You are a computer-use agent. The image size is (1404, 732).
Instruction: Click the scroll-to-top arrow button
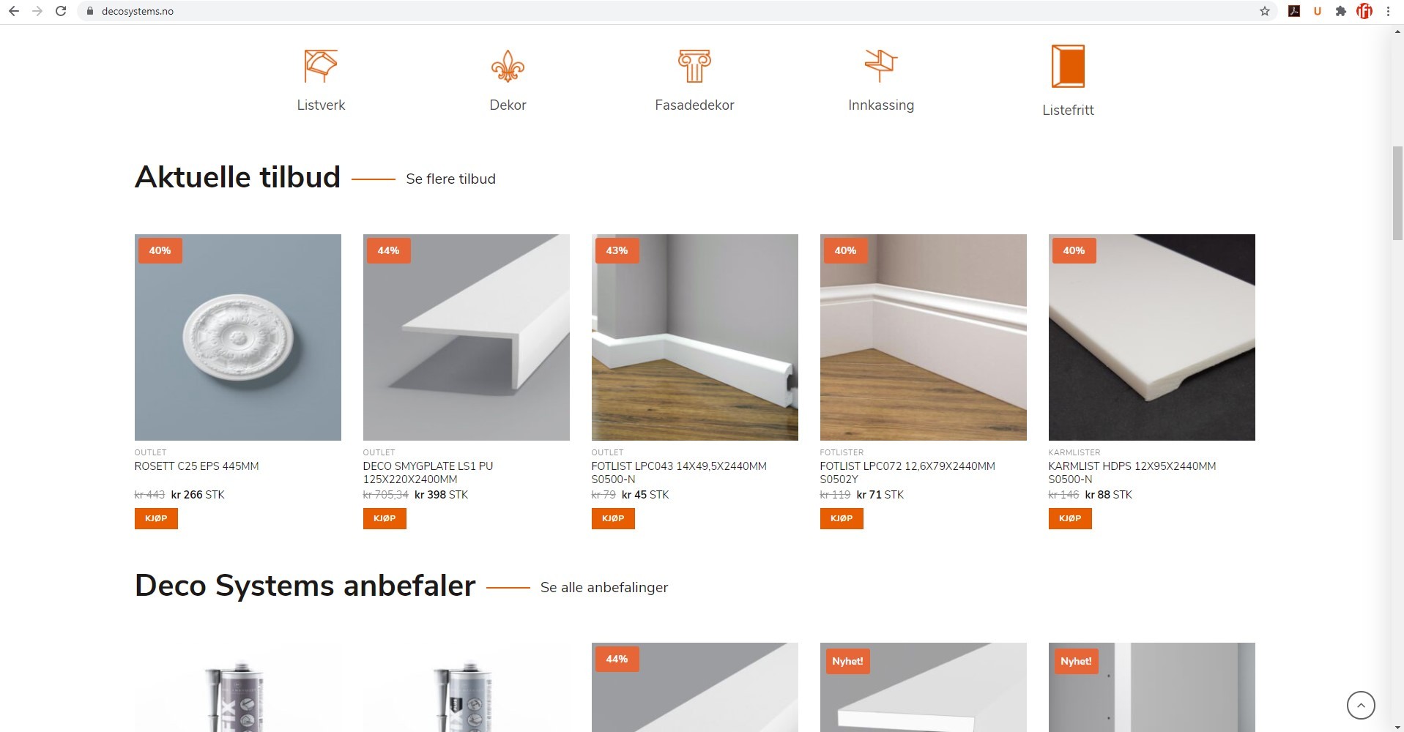pos(1361,706)
